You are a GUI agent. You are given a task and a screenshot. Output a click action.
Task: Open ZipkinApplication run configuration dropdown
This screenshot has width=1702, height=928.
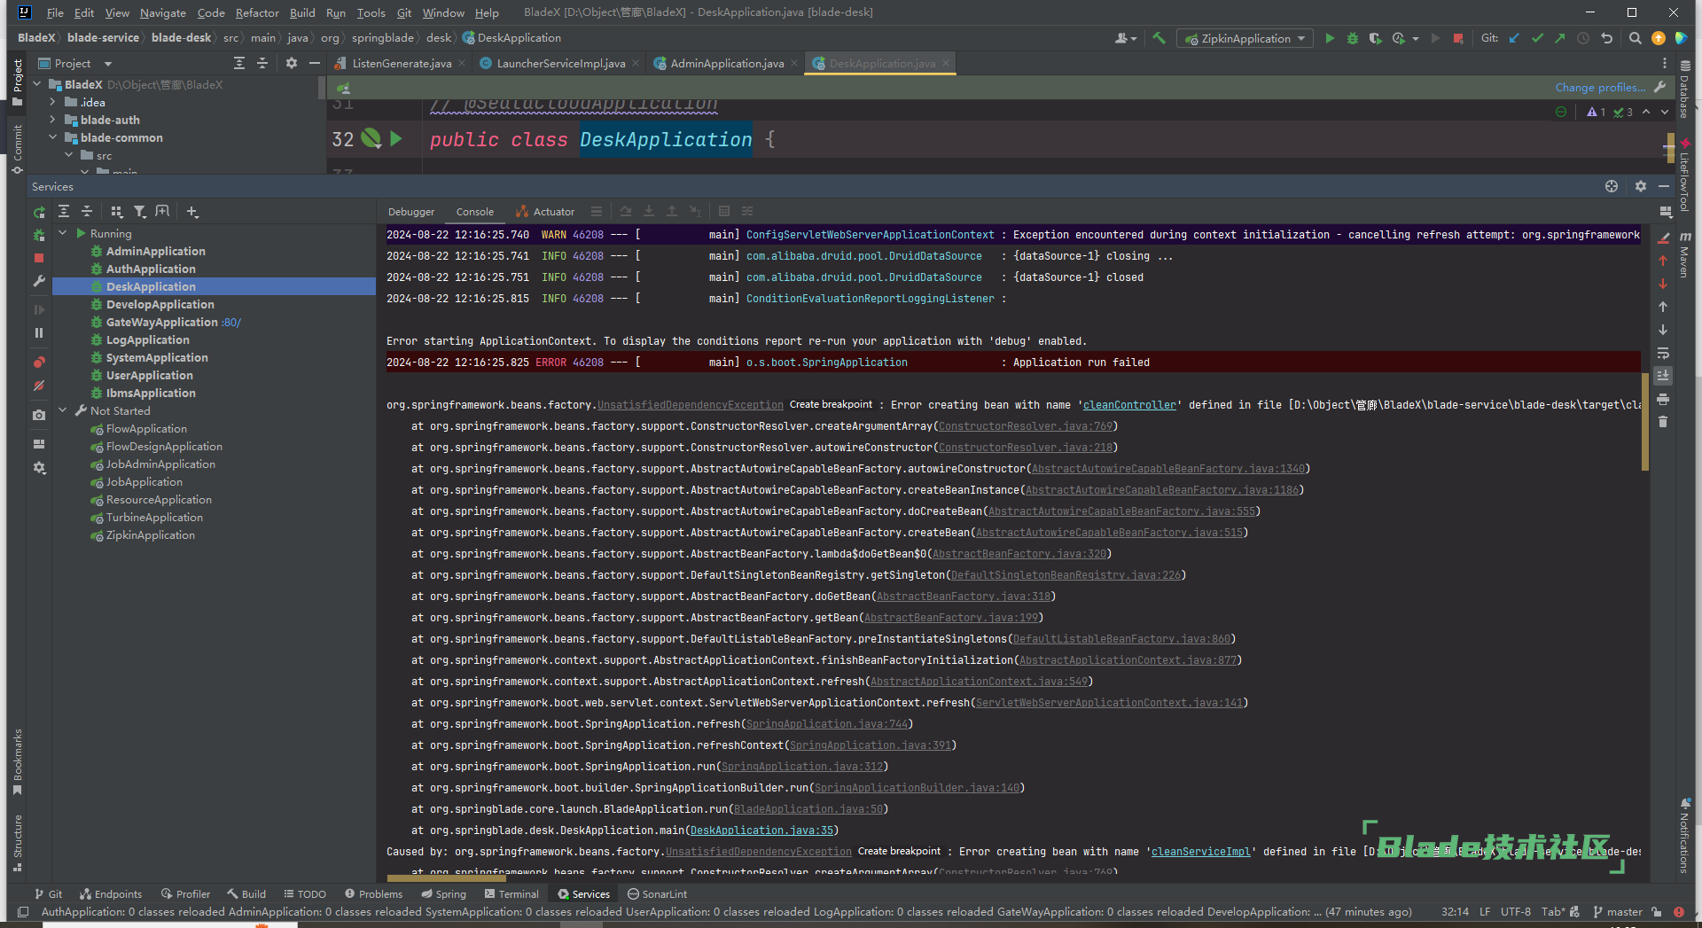tap(1245, 38)
